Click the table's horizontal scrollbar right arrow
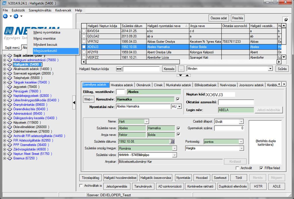This screenshot has width=294, height=199. (279, 62)
